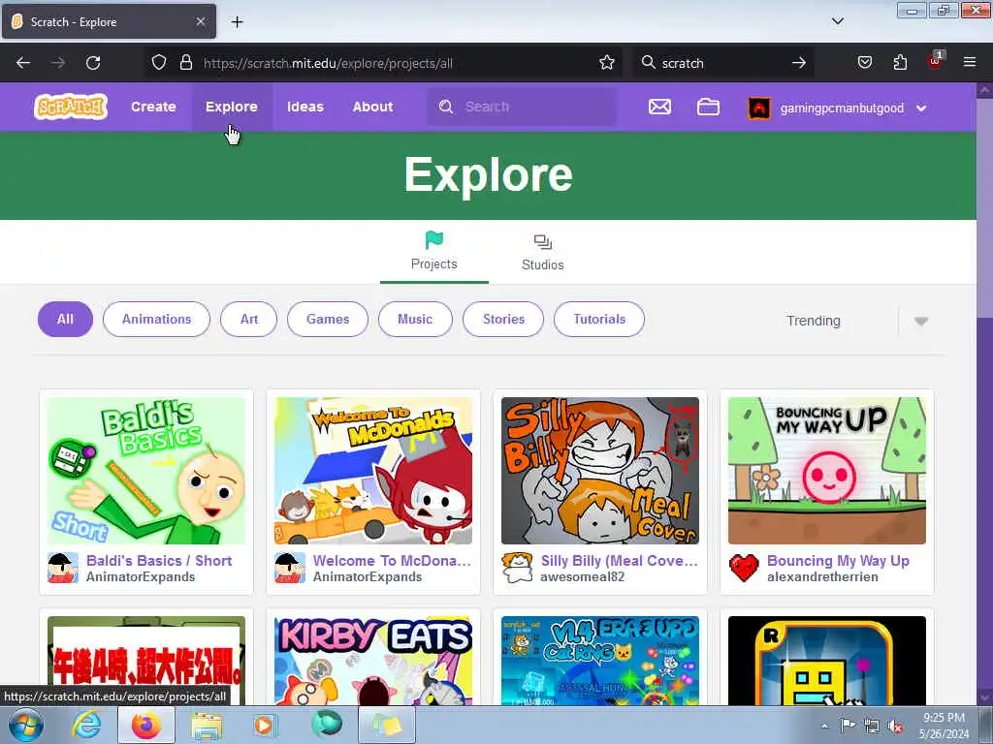
Task: Open Windows Explorer from the taskbar
Action: (x=207, y=725)
